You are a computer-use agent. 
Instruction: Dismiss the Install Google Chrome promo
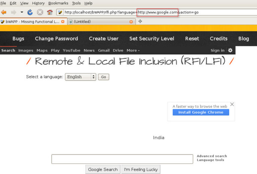pos(232,104)
